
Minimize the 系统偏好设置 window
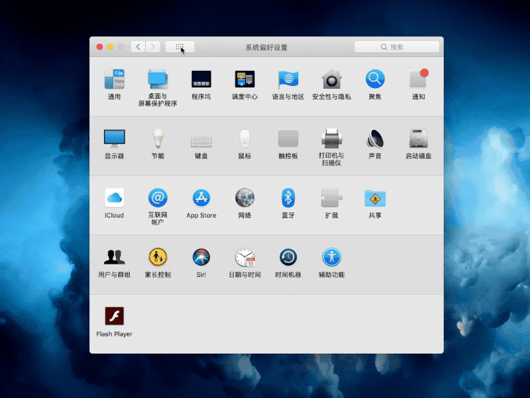coord(110,47)
